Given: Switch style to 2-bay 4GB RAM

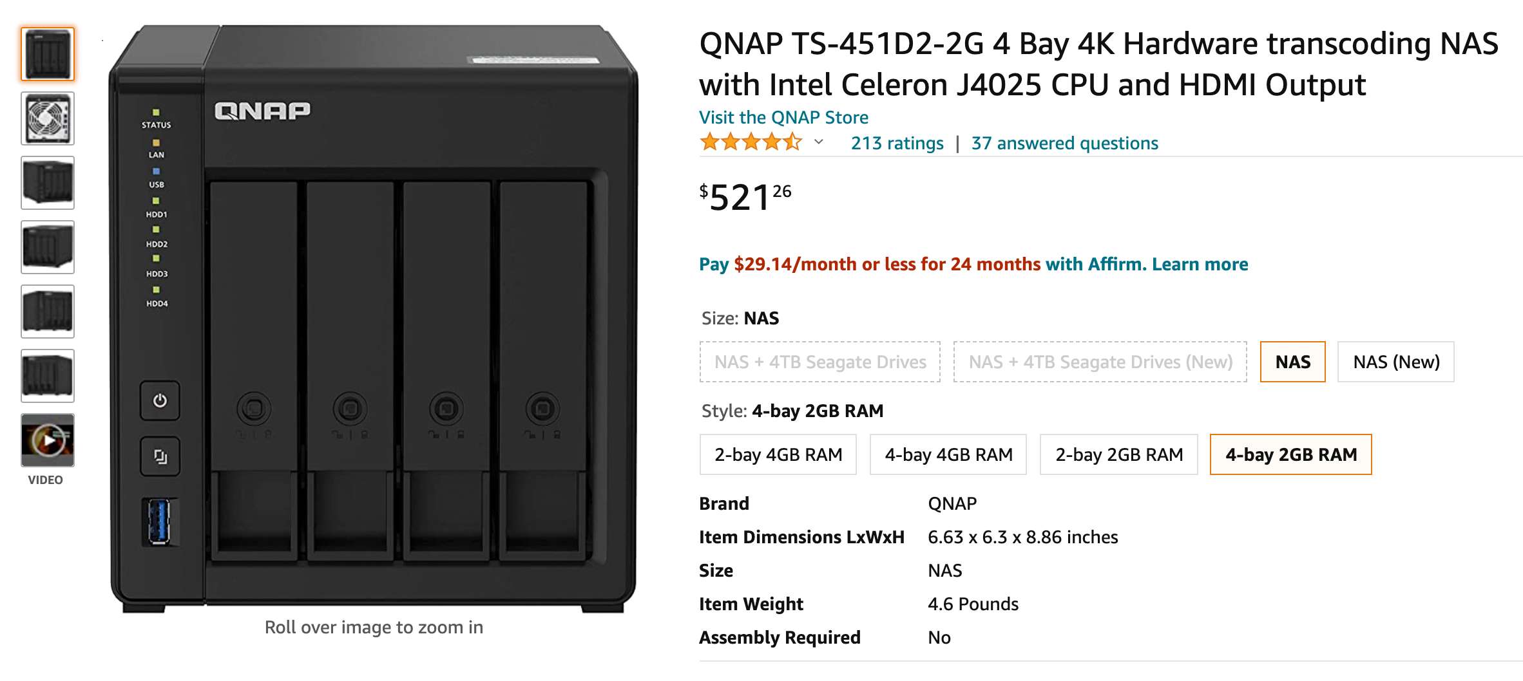Looking at the screenshot, I should [778, 454].
